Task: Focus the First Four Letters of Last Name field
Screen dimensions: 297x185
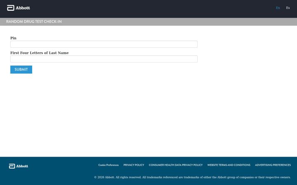Action: point(104,59)
